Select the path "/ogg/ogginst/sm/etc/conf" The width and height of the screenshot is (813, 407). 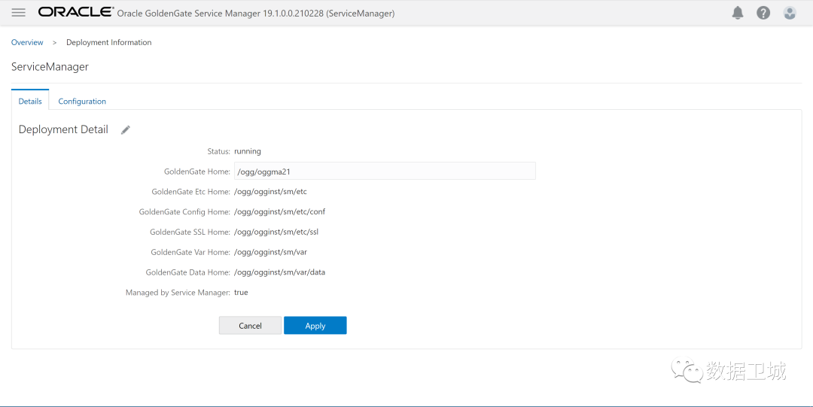tap(280, 211)
